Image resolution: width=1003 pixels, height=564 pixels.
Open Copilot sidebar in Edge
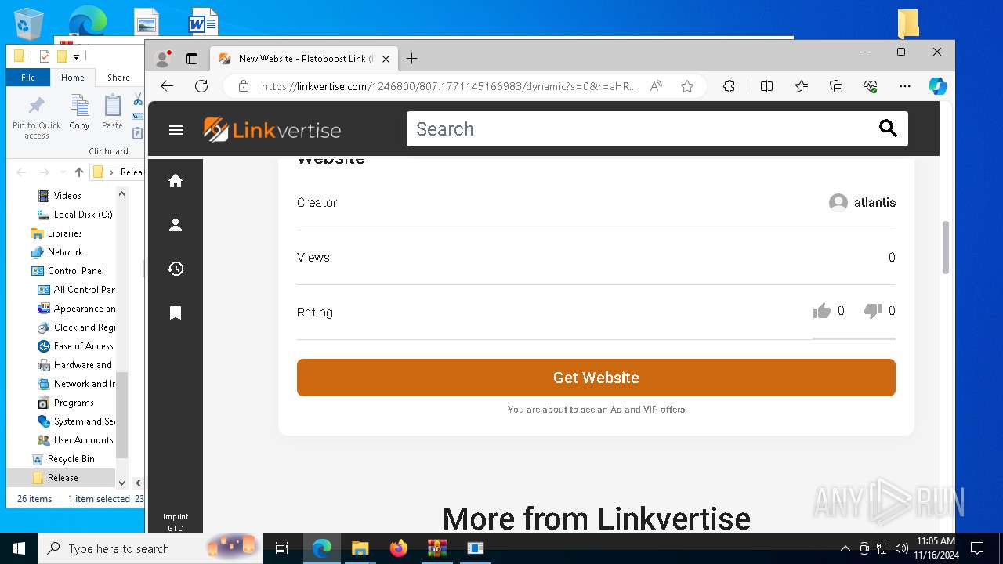[938, 86]
